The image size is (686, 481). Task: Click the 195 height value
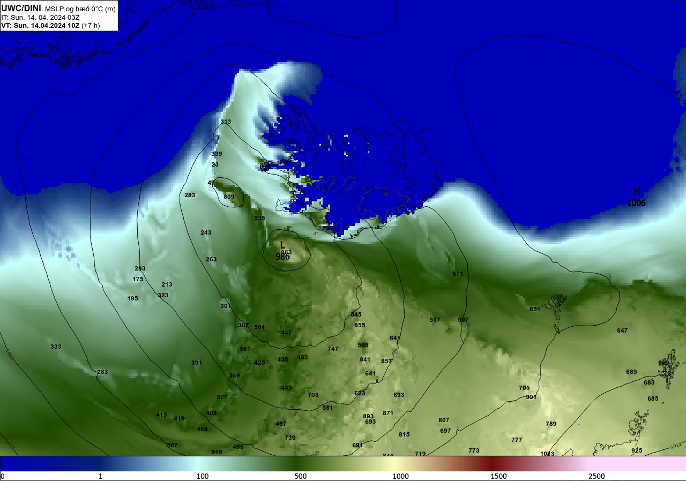[x=132, y=298]
